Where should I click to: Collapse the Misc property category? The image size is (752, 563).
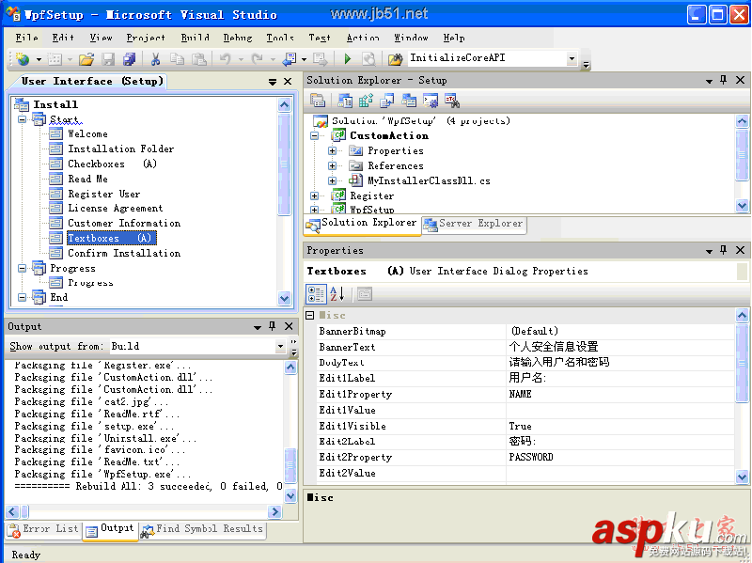(310, 315)
